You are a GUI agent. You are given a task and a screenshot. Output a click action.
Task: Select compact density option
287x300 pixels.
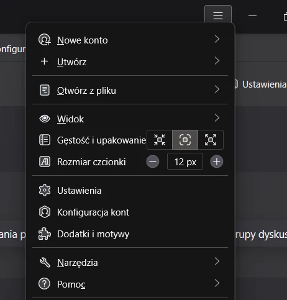160,140
